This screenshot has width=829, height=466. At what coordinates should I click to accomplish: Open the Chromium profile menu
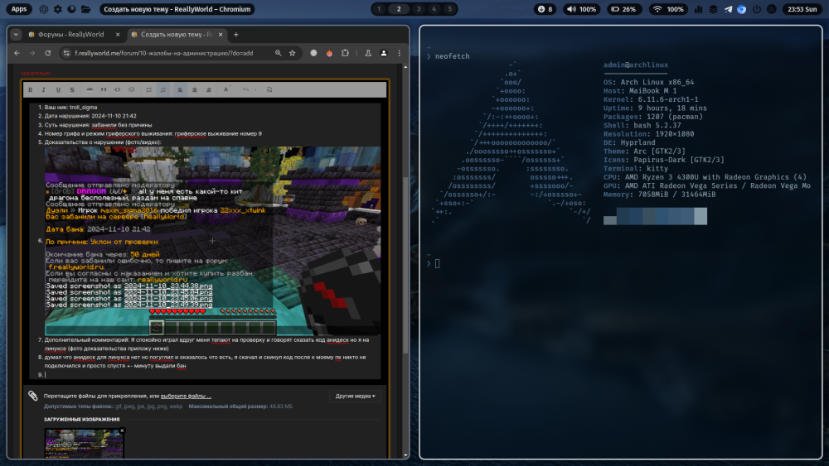[x=384, y=53]
